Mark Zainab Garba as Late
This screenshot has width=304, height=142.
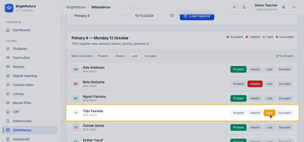pyautogui.click(x=269, y=127)
